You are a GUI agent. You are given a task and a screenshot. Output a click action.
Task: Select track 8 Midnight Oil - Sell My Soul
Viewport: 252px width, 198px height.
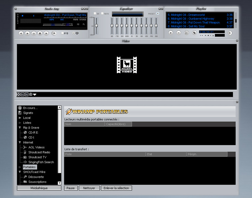tap(200, 26)
